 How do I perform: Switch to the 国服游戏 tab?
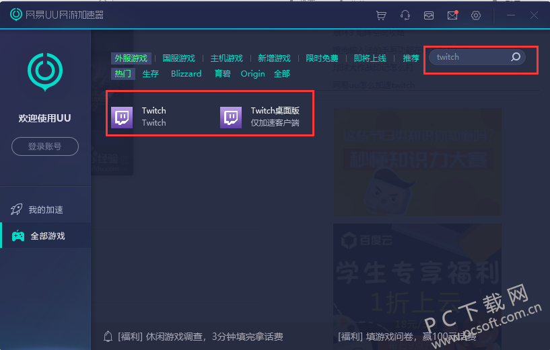coord(178,58)
